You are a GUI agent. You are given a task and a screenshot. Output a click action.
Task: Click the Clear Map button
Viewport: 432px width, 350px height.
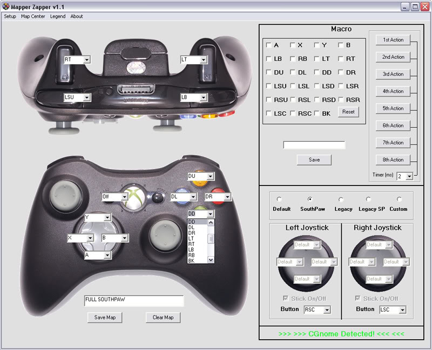[x=163, y=318]
